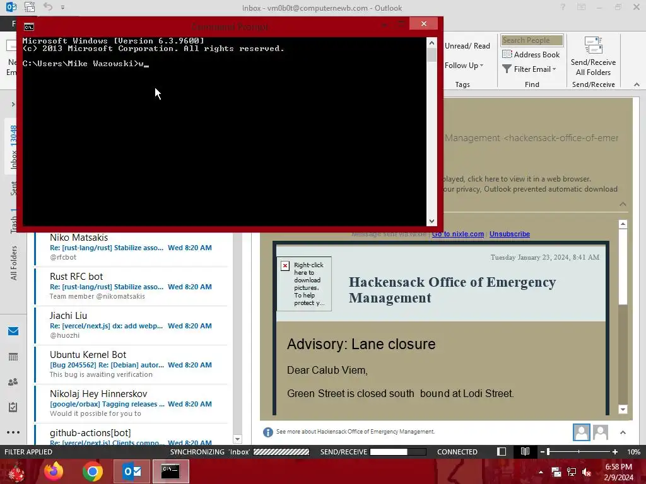Click scroll down arrow in Command Prompt
646x484 pixels.
click(x=432, y=221)
